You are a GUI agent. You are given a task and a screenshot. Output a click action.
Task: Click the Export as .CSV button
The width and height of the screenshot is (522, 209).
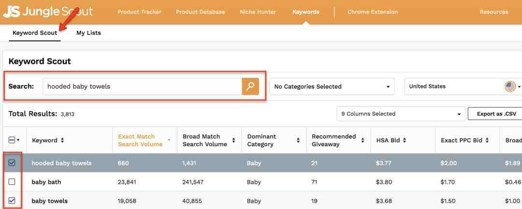(496, 114)
